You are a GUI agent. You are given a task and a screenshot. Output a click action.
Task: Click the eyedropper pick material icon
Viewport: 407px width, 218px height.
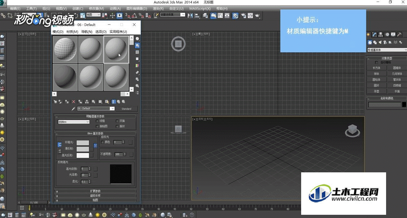point(73,109)
